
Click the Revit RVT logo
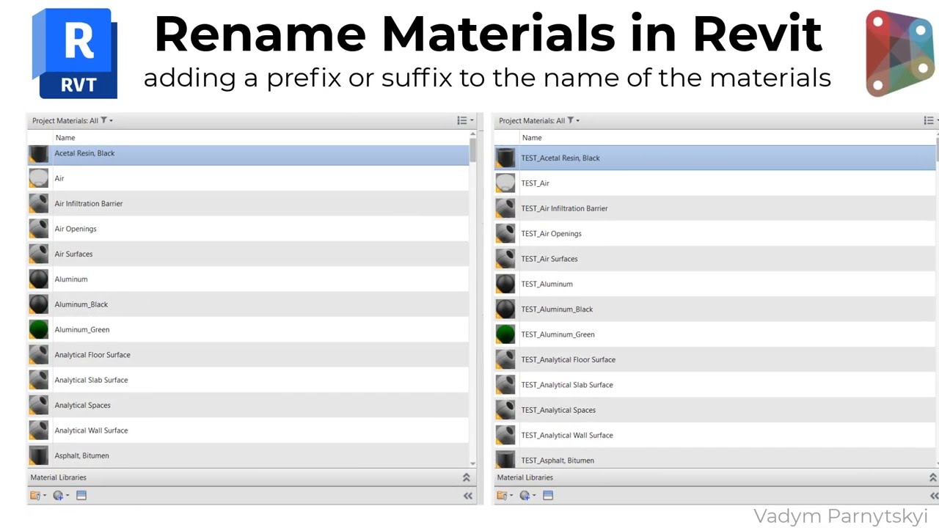pos(75,54)
